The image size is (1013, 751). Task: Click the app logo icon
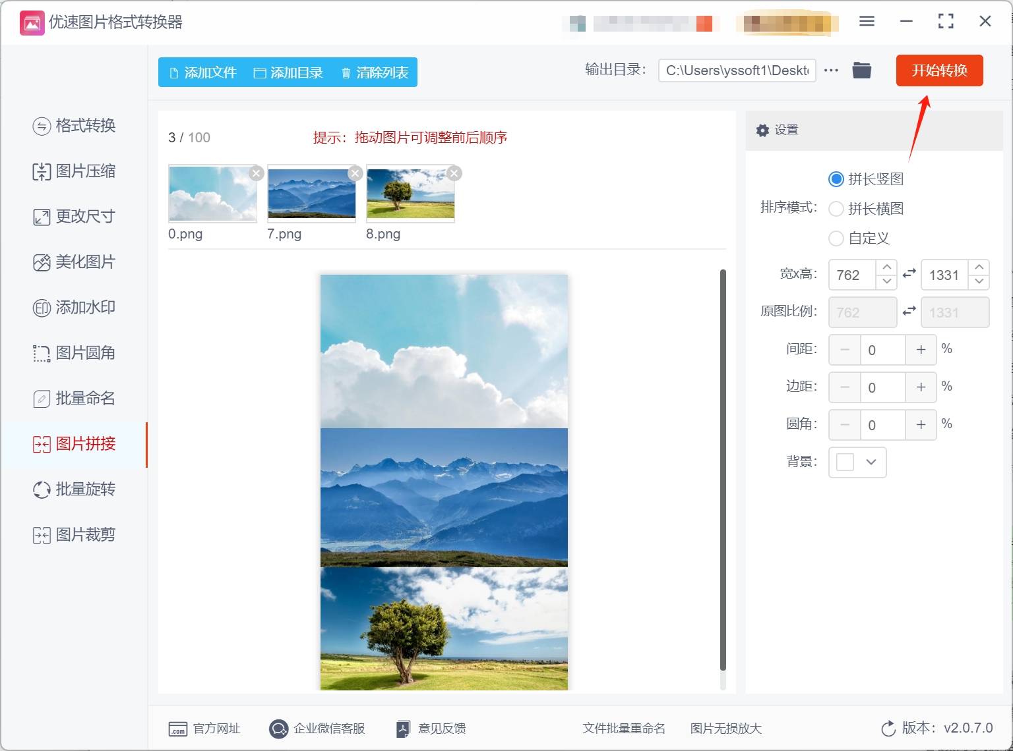[32, 22]
